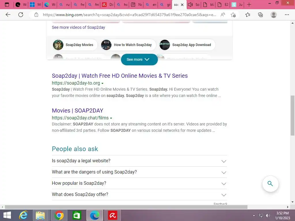Click the horizontal scrollbar thumb
The width and height of the screenshot is (295, 221).
coord(126,207)
